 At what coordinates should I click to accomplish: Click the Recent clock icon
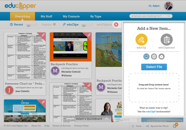tap(11, 24)
